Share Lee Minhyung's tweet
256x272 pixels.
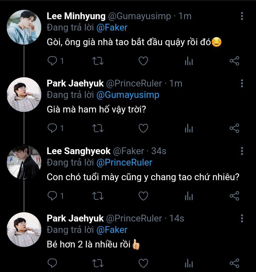click(234, 61)
